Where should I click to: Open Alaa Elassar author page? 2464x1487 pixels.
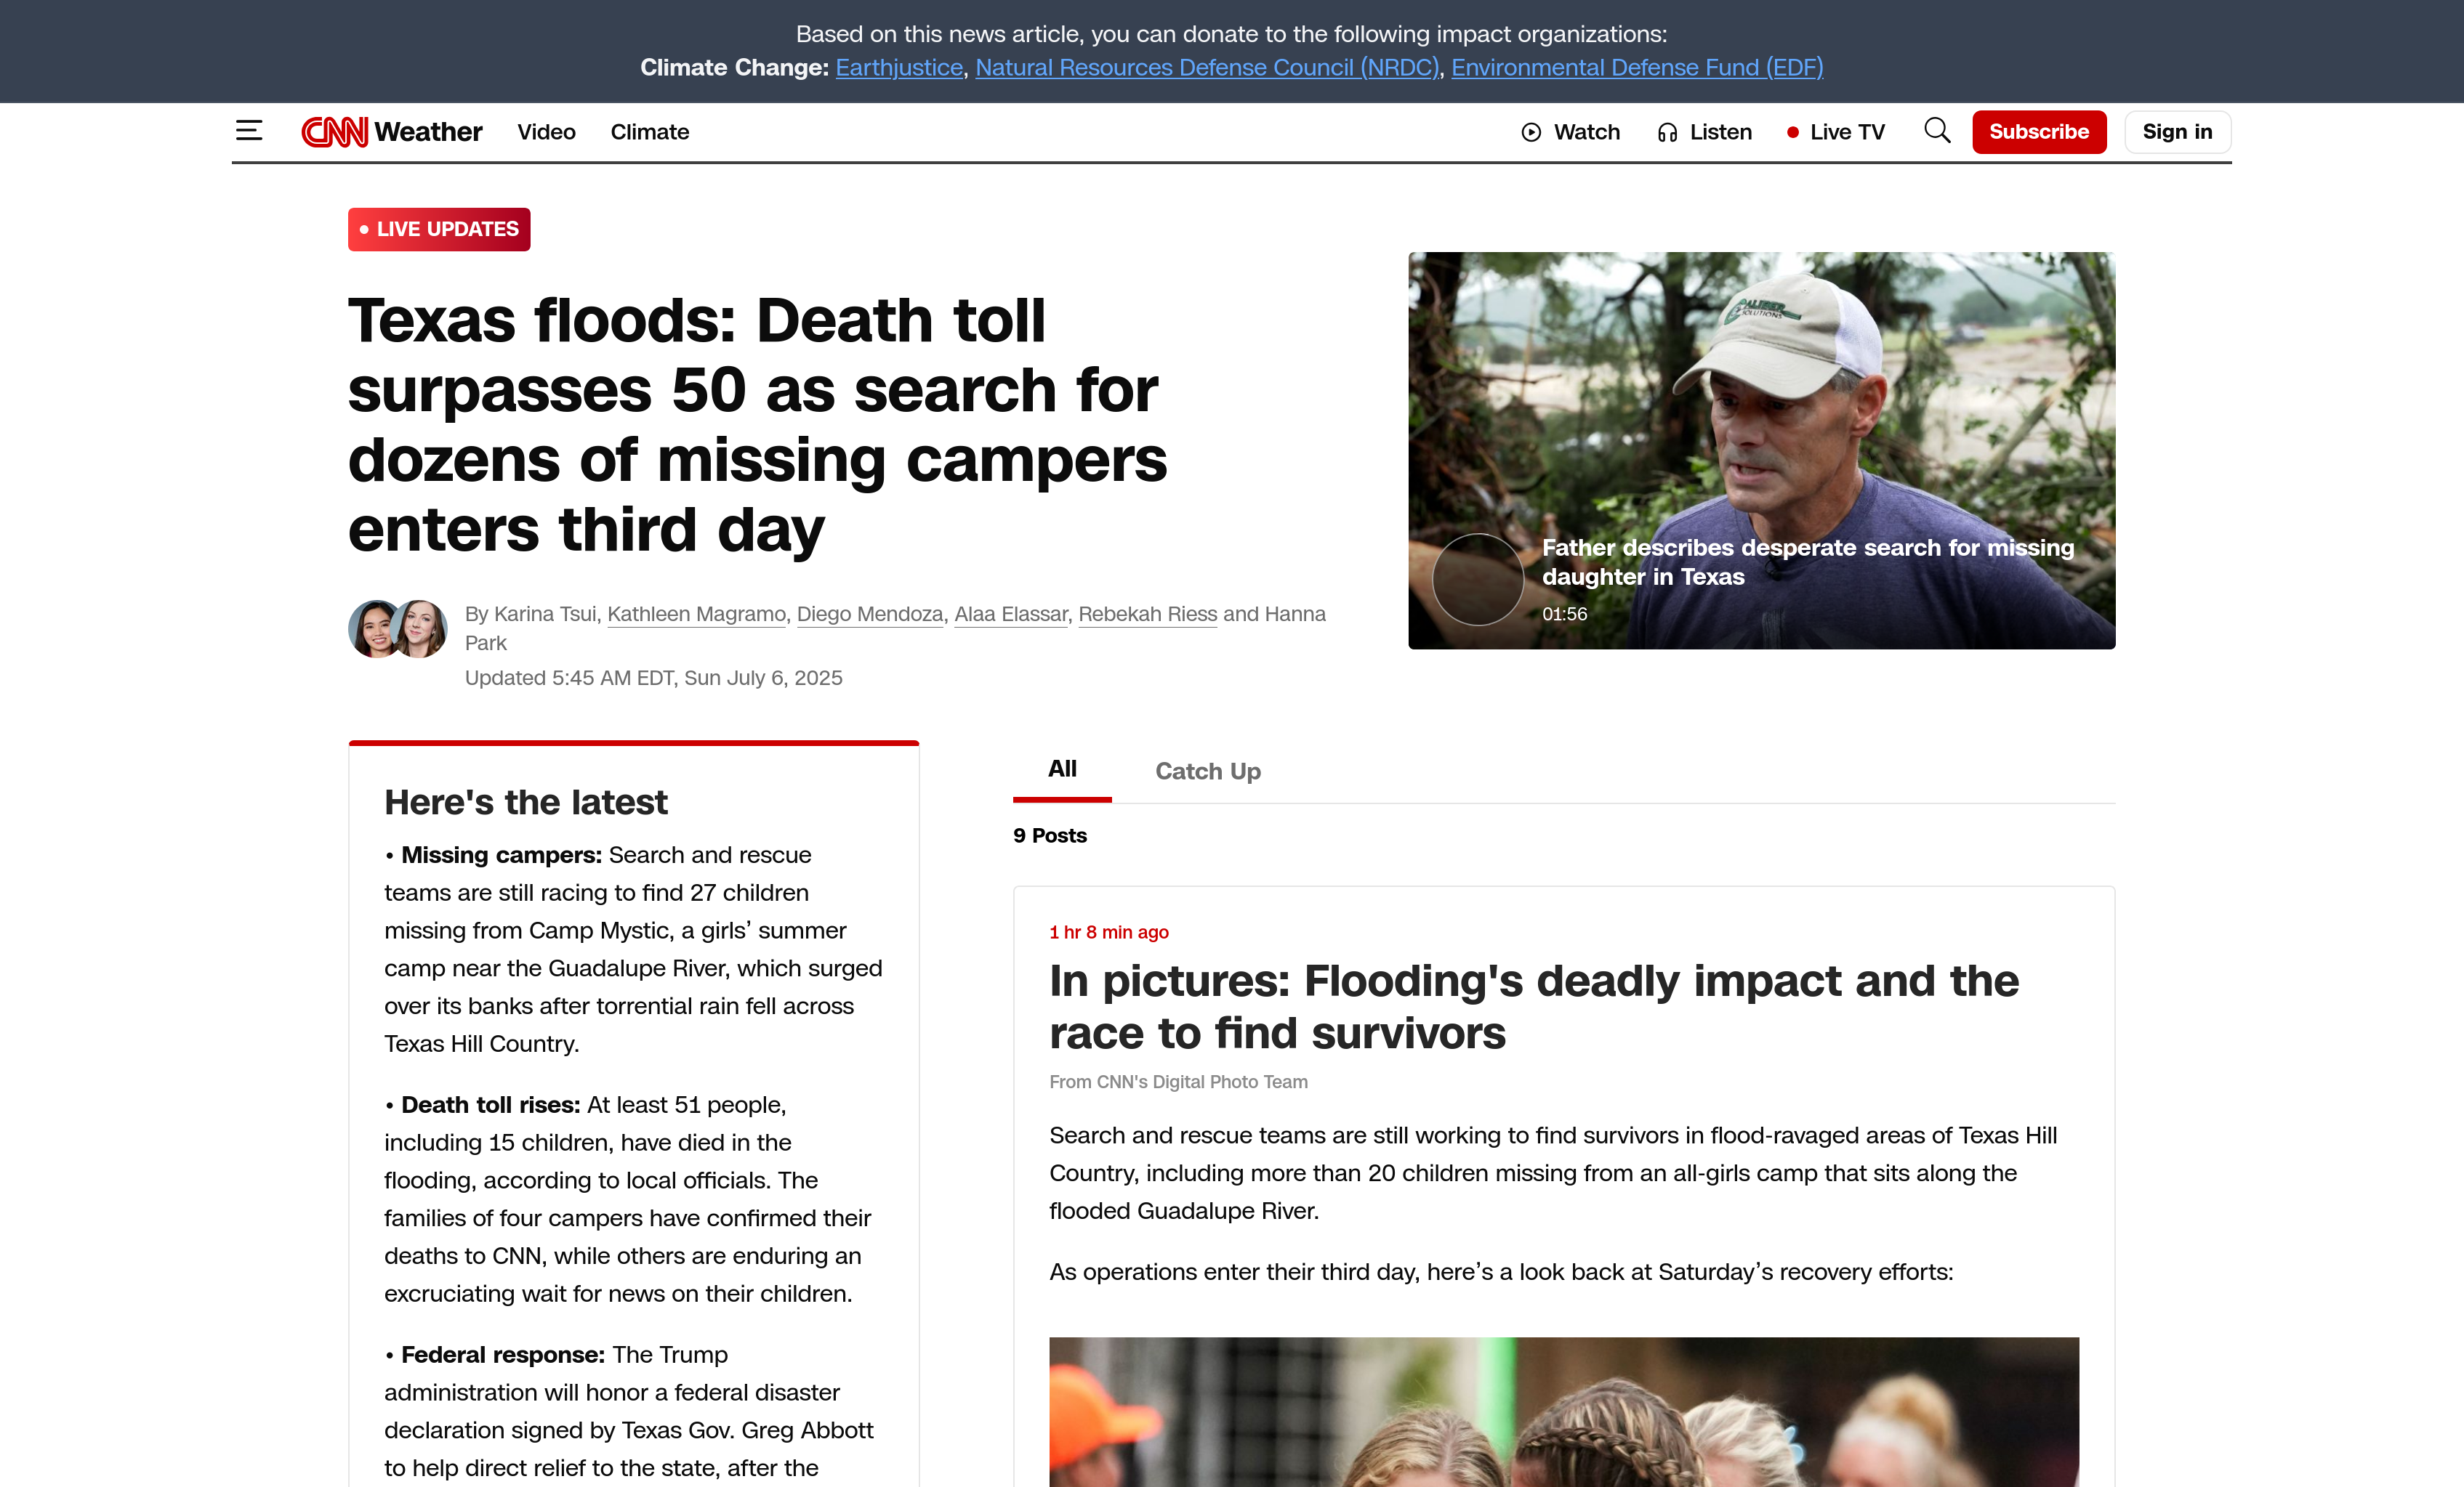pos(1011,614)
